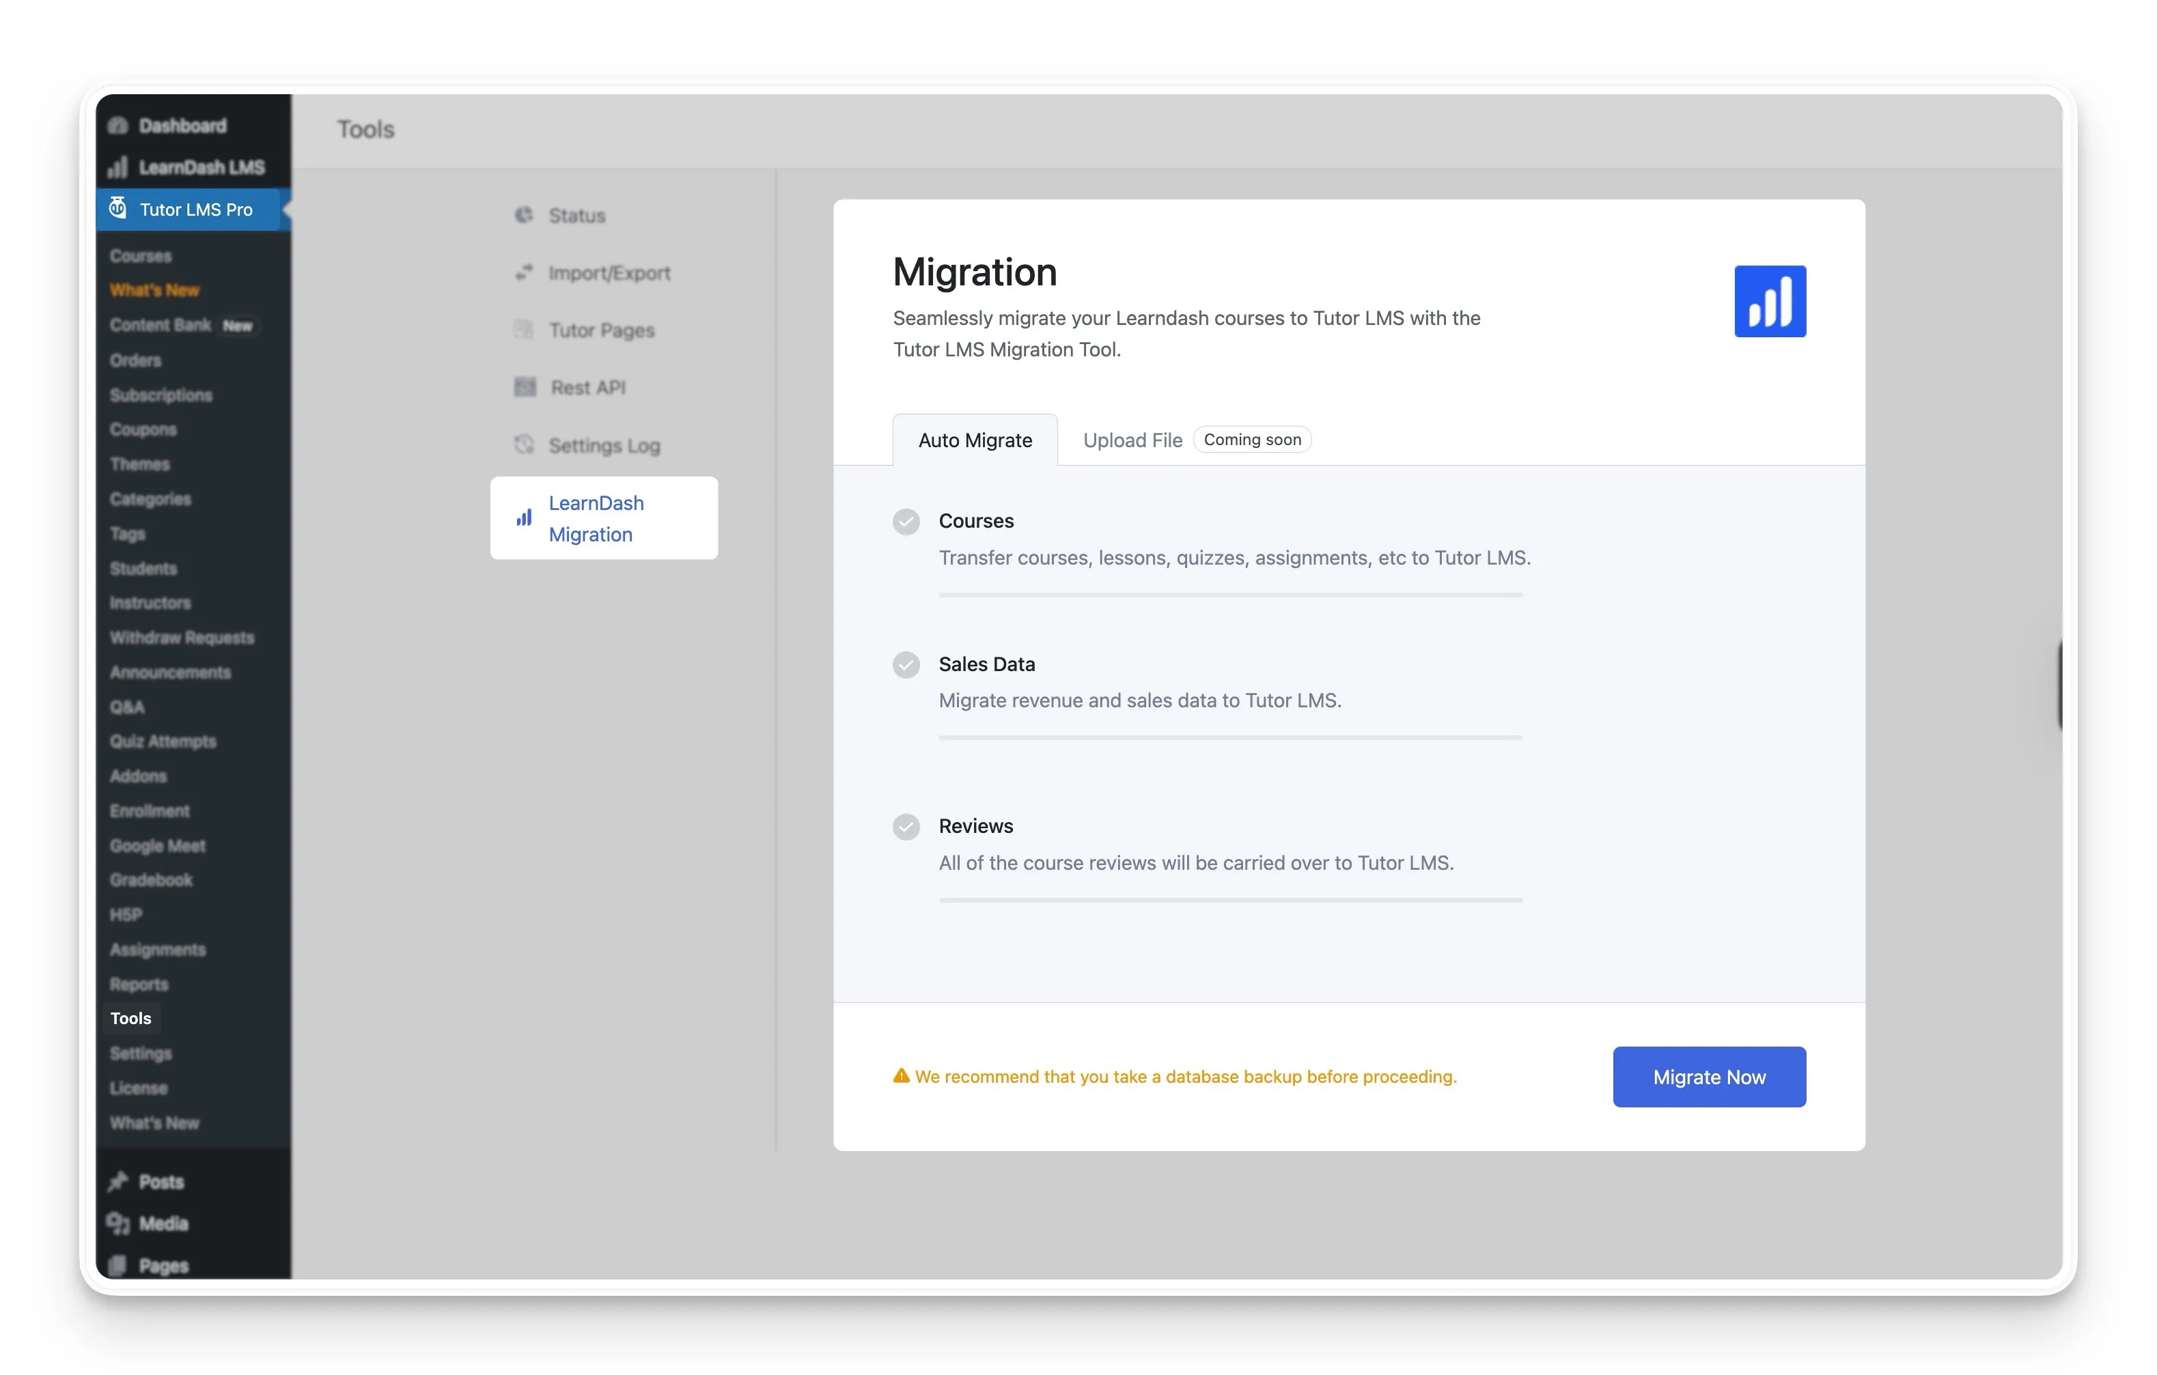2157x1375 pixels.
Task: Click the Posts pin icon
Action: point(117,1180)
